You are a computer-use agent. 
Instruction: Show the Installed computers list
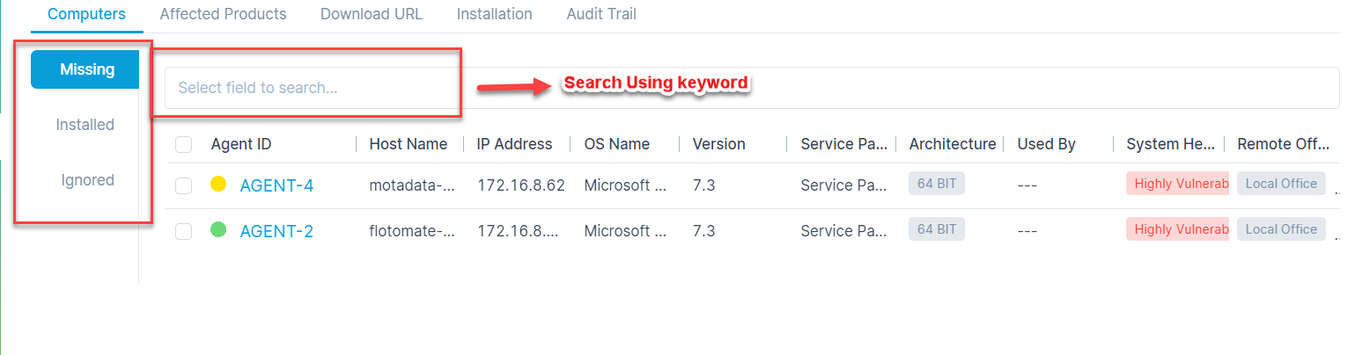[x=85, y=125]
